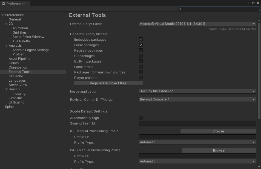Open the iOS Profile Type dropdown
261x169 pixels.
(x=197, y=142)
